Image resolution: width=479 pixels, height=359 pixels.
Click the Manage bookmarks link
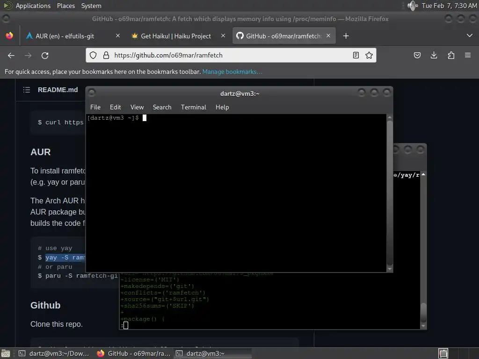pyautogui.click(x=232, y=72)
